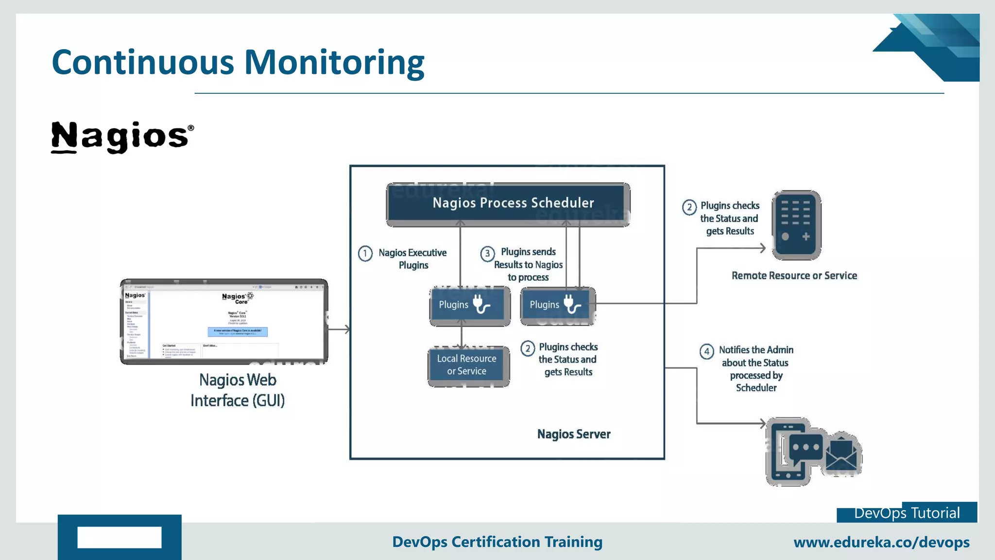Click the Continuous Monitoring heading
The image size is (995, 560).
[x=238, y=62]
